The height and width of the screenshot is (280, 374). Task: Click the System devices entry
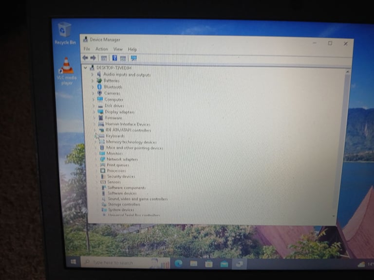[x=121, y=210]
